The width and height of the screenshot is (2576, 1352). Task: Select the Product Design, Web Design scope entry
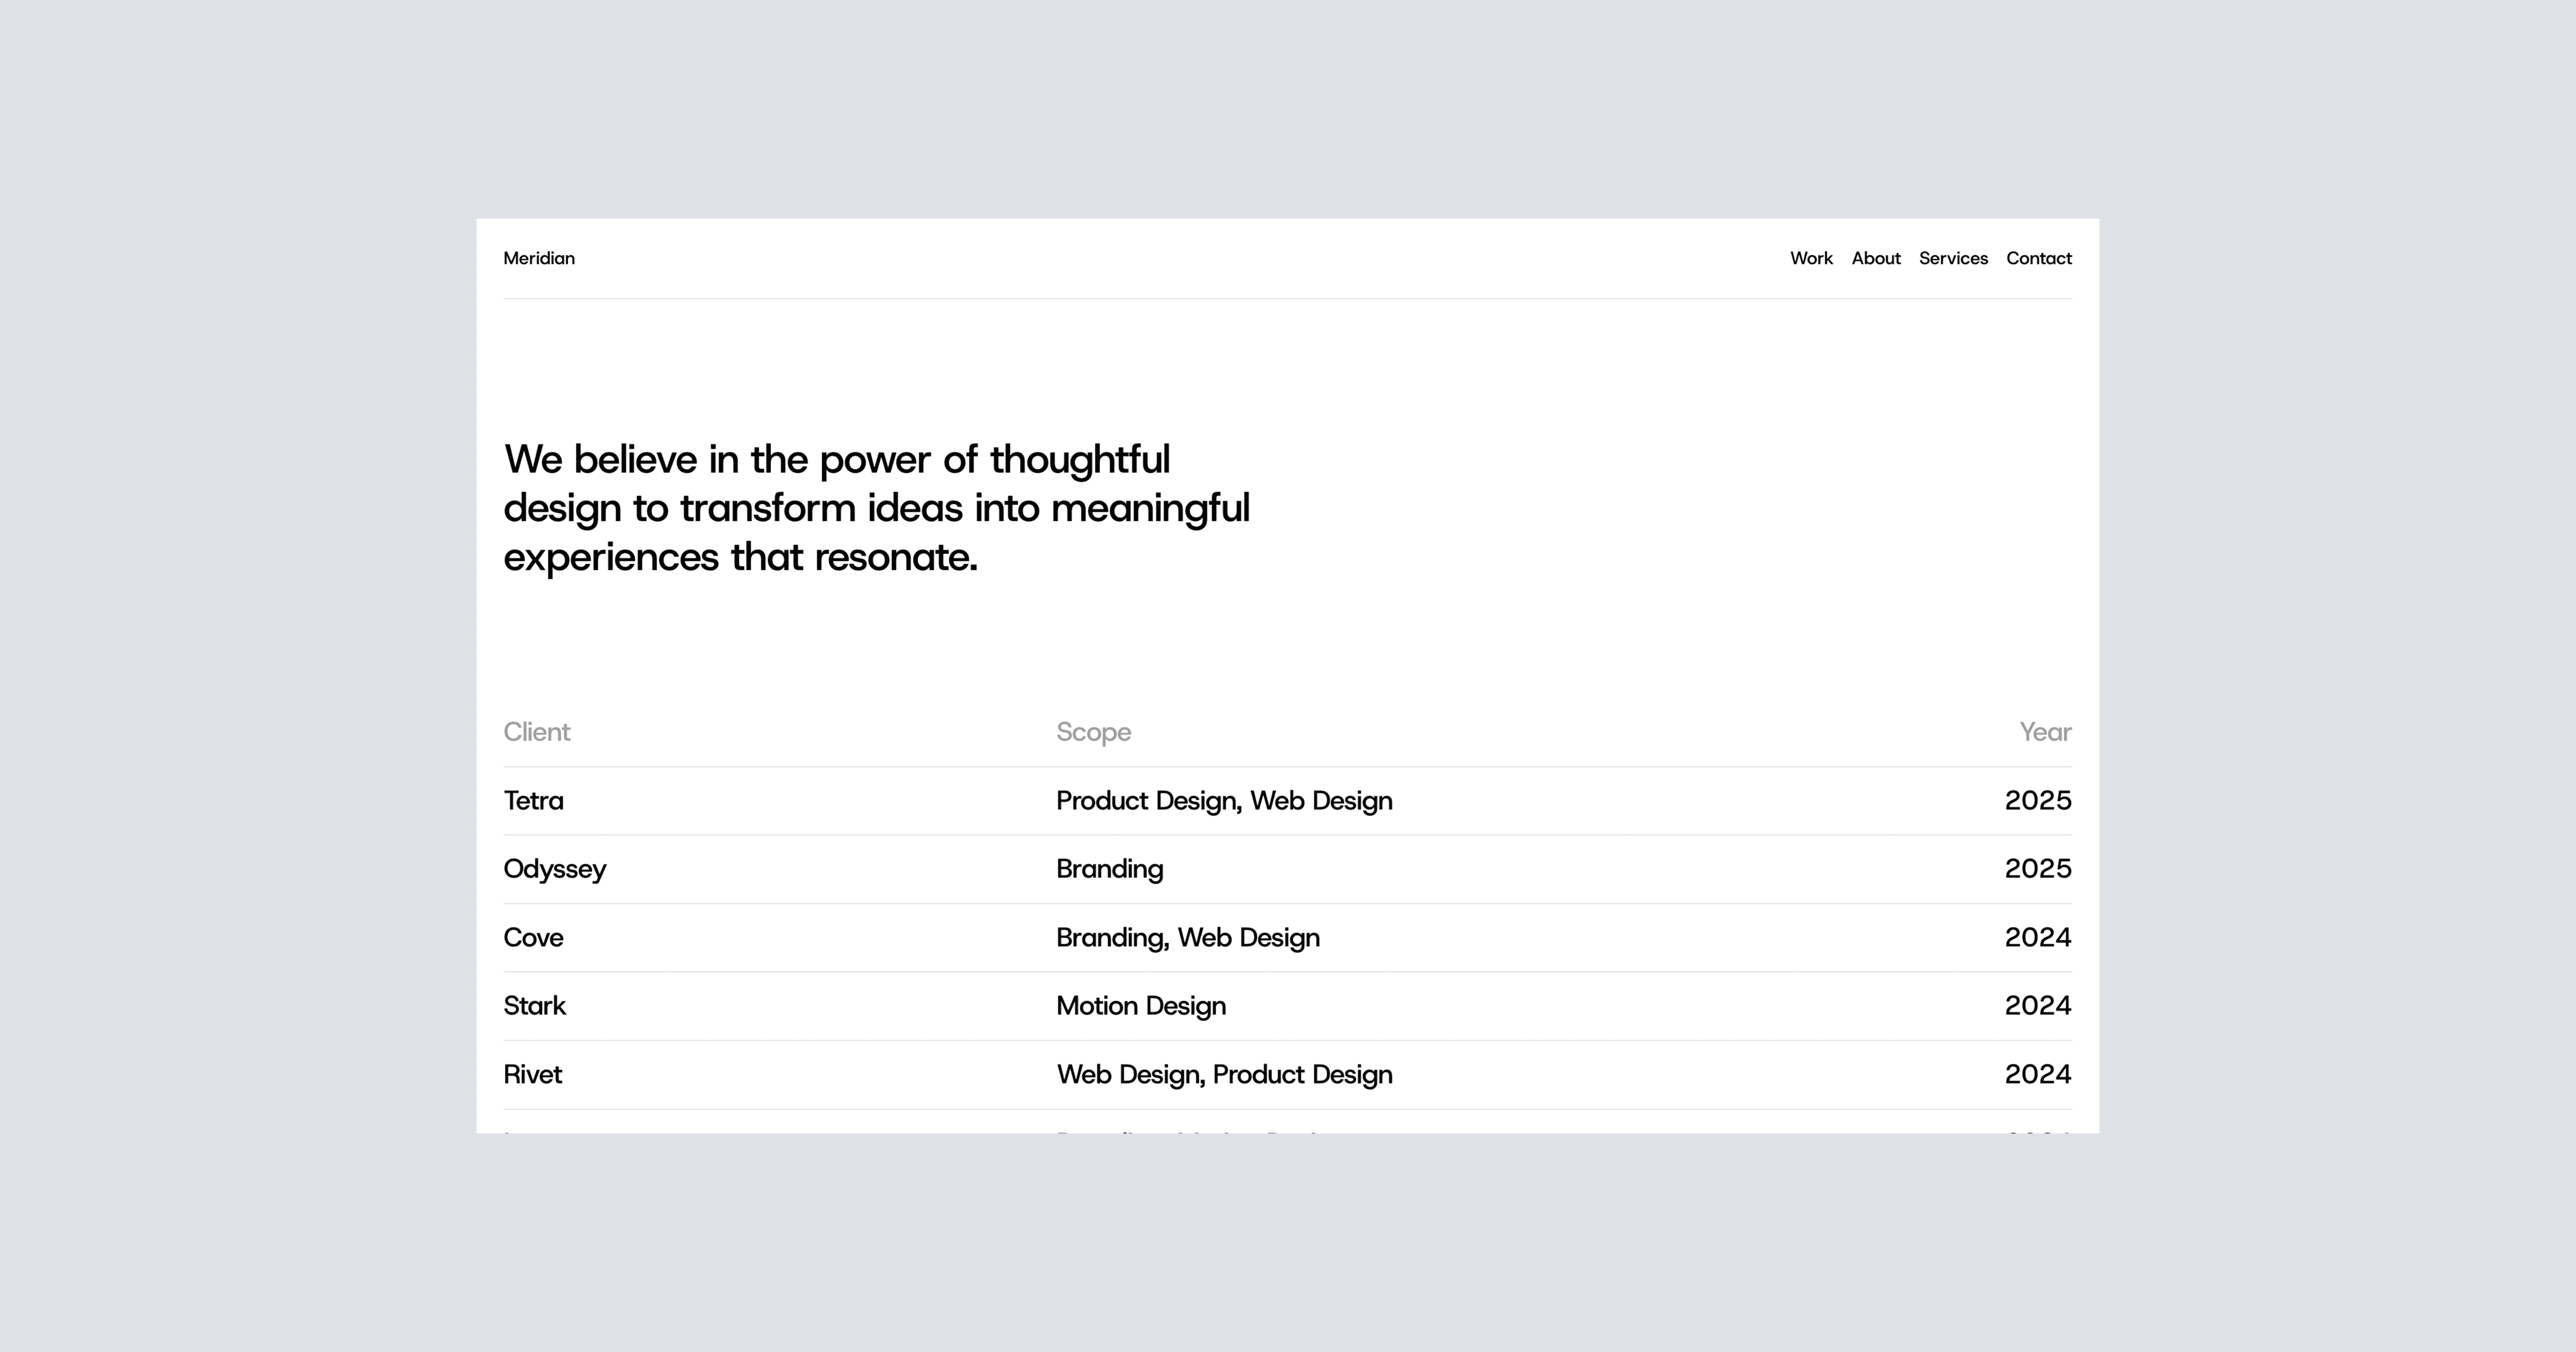click(1224, 801)
